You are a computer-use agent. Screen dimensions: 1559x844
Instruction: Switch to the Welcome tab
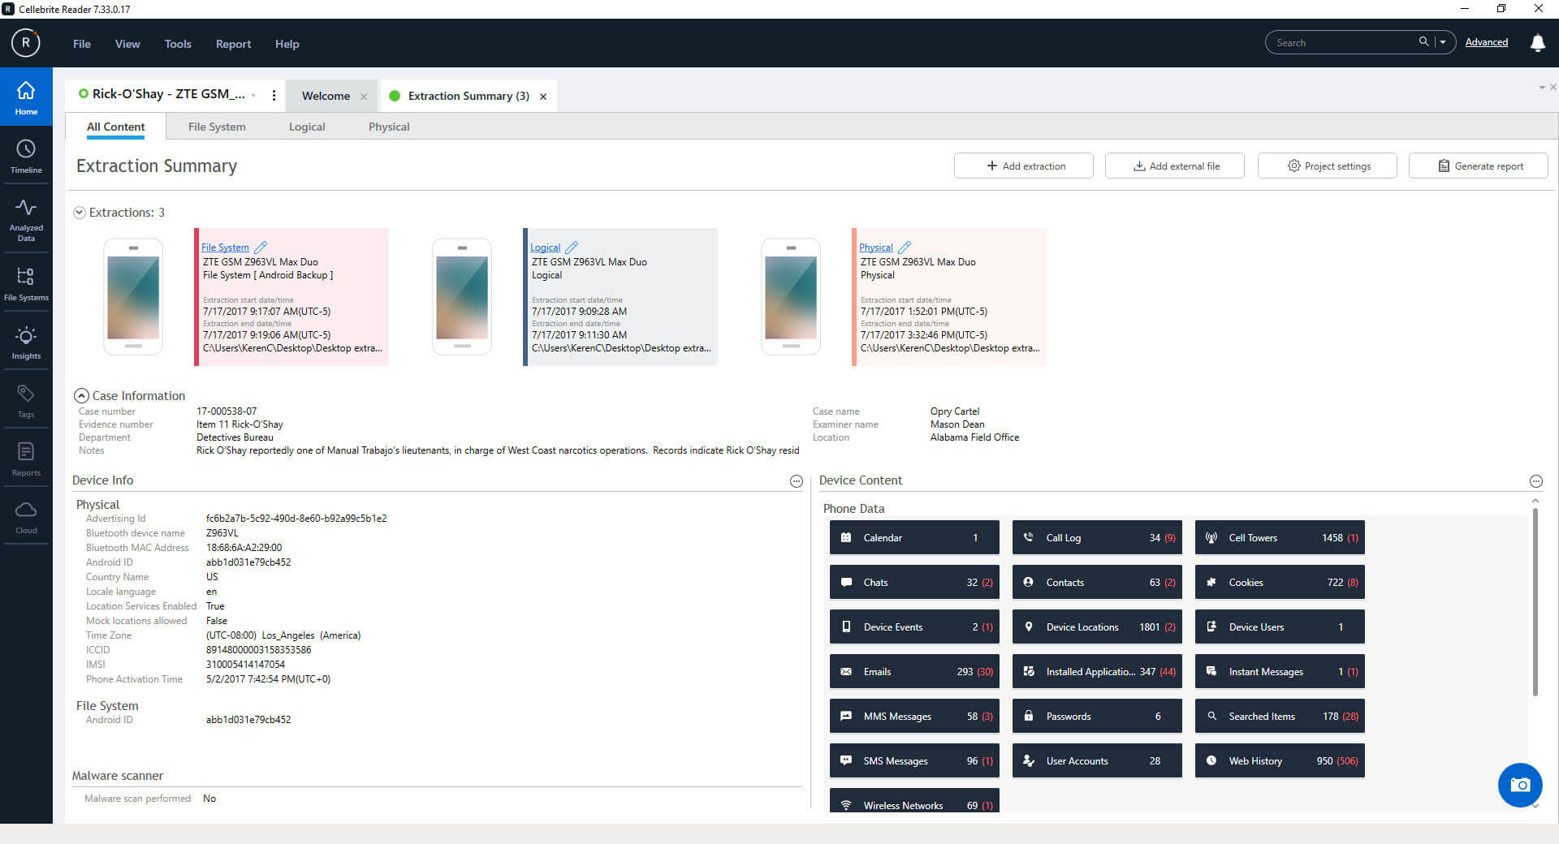pos(326,96)
